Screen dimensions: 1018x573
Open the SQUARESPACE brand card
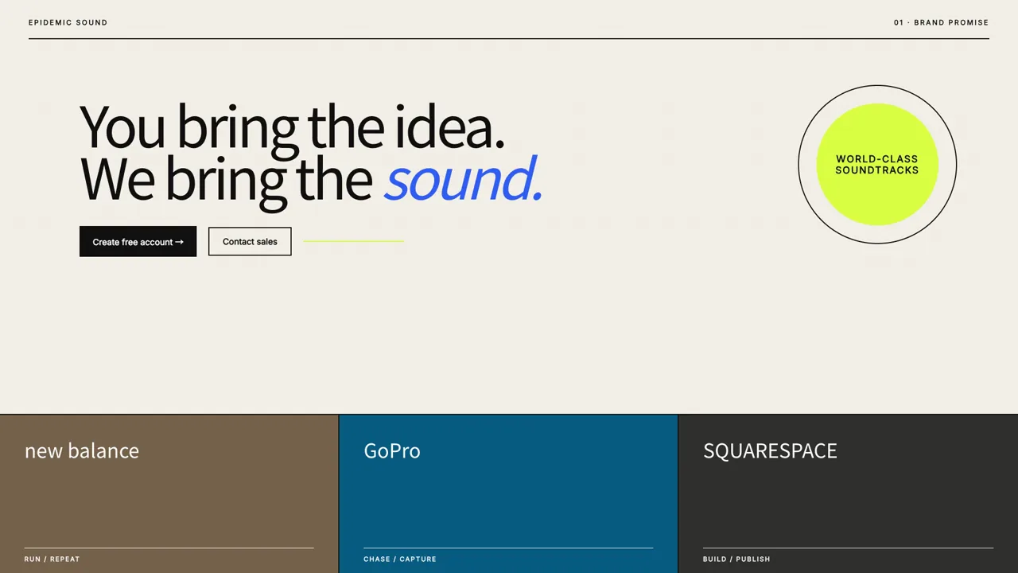(x=849, y=493)
